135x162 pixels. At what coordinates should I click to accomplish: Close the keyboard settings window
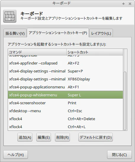pyautogui.click(x=130, y=4)
